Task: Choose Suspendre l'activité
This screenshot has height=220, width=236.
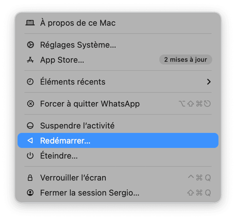Action: (77, 126)
